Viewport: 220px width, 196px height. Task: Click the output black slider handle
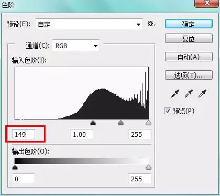click(x=15, y=167)
